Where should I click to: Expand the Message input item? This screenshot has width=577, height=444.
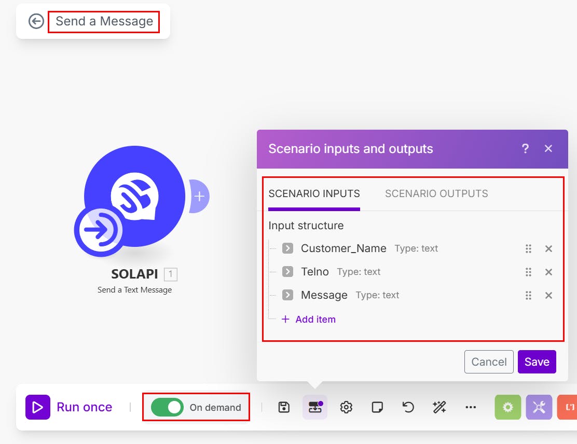coord(288,295)
